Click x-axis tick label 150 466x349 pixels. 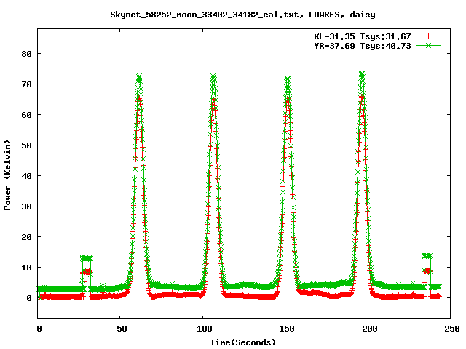[287, 329]
